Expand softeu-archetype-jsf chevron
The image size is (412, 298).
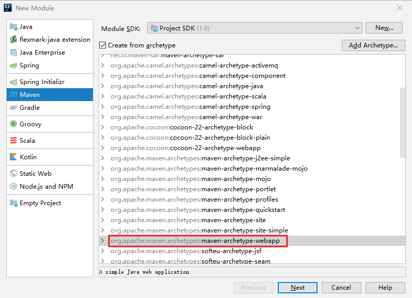pos(103,251)
